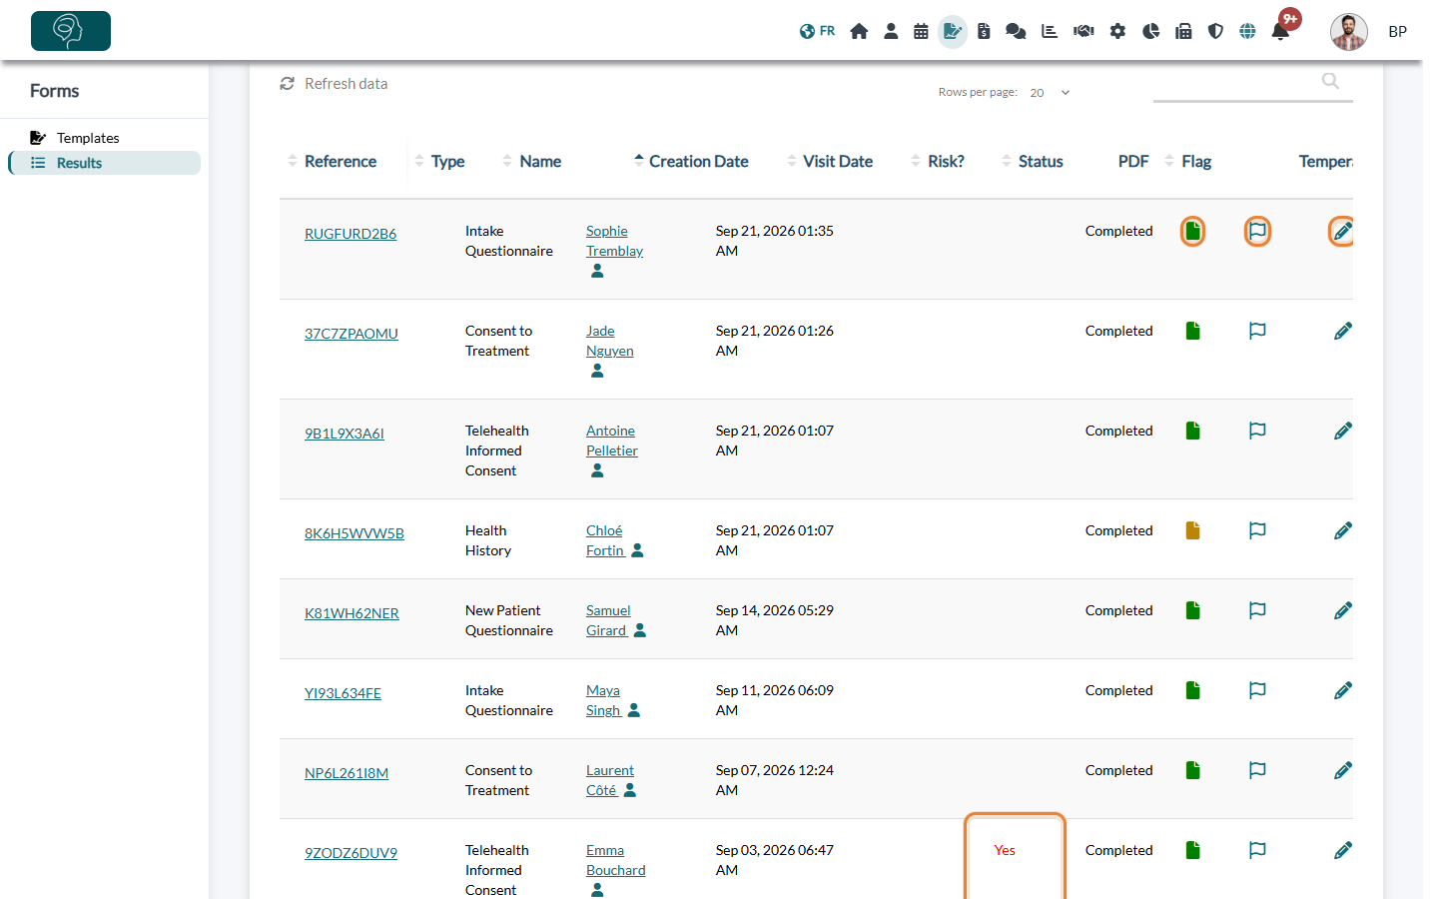Toggle the flag on Antoine Pelletier's row
1438x899 pixels.
(x=1257, y=431)
